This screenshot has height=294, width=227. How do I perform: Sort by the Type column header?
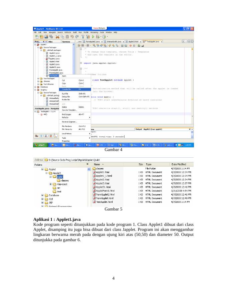(157, 164)
